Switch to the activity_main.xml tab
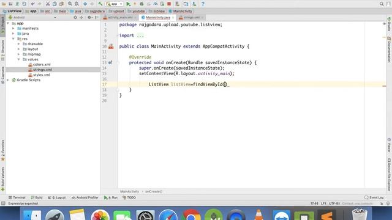This screenshot has width=392, height=220. tap(120, 18)
